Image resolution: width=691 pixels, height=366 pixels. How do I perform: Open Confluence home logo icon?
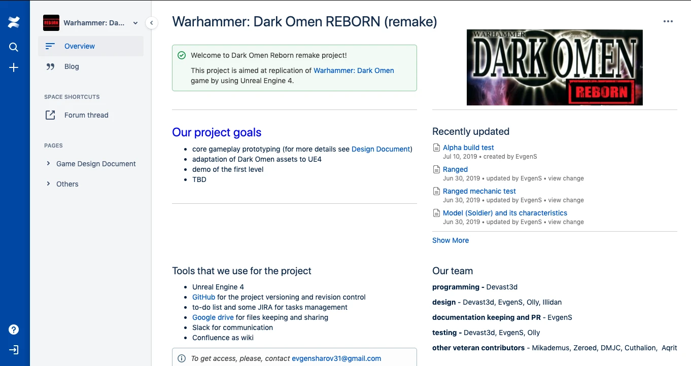pyautogui.click(x=14, y=22)
